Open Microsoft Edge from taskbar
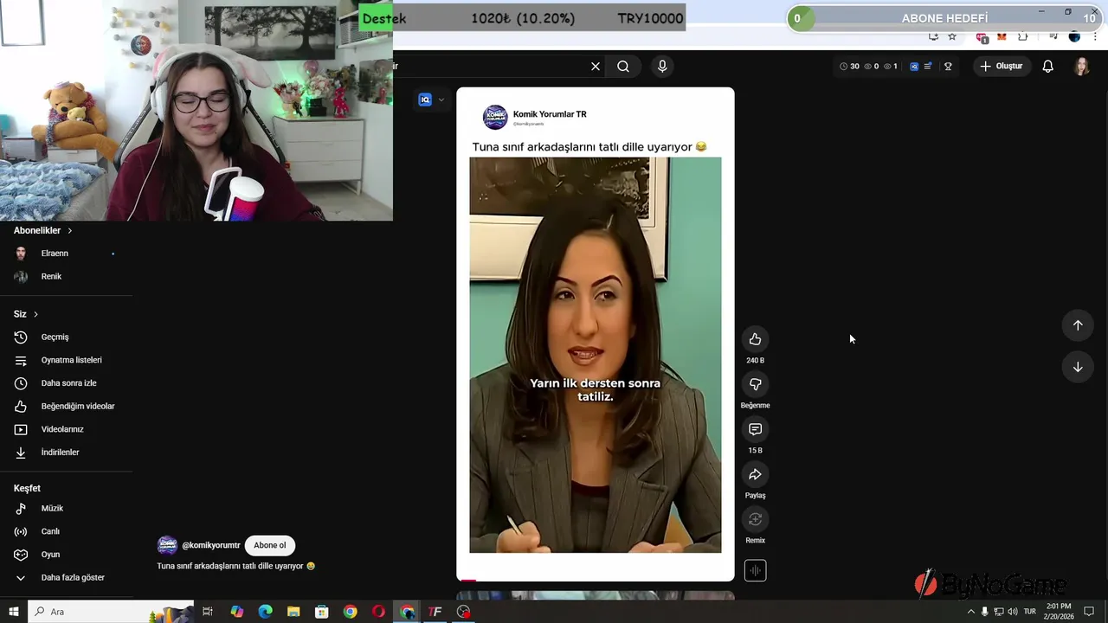 265,612
